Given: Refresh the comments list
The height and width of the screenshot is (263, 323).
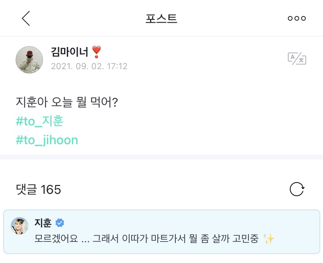Looking at the screenshot, I should tap(298, 190).
